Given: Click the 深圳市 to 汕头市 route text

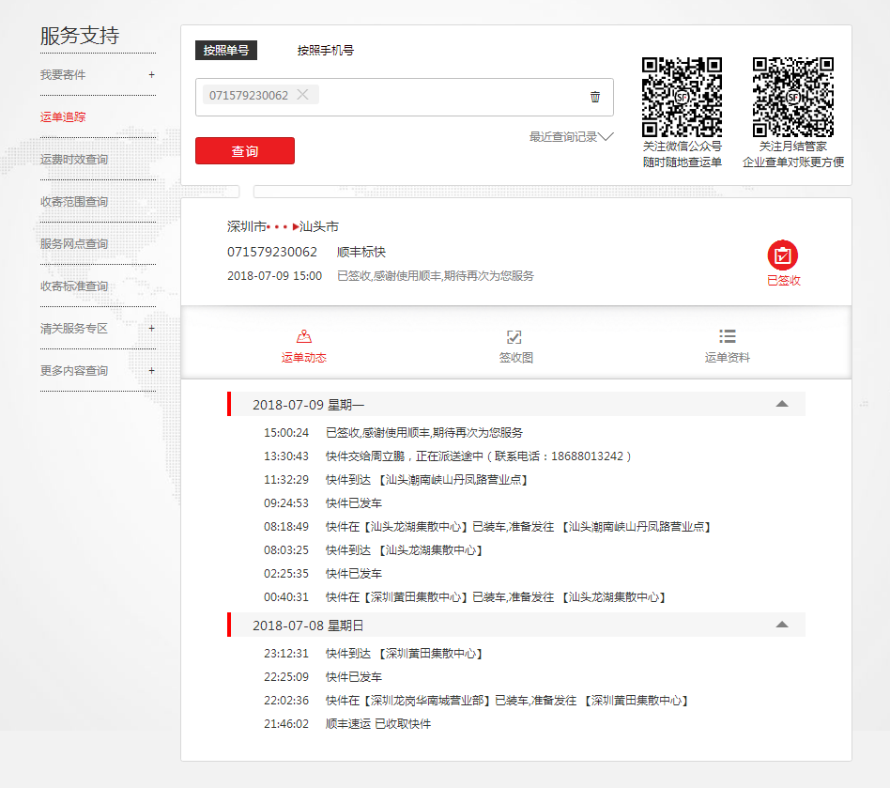Looking at the screenshot, I should [283, 226].
